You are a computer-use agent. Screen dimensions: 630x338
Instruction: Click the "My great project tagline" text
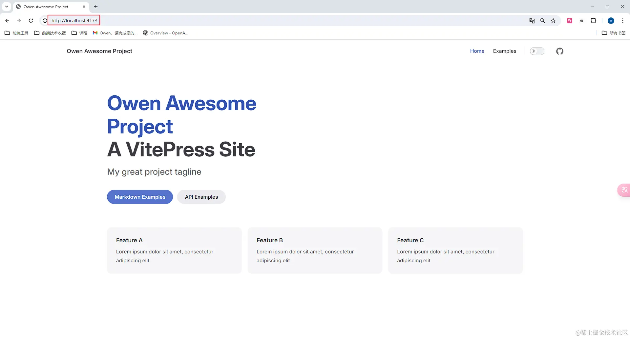(x=154, y=172)
